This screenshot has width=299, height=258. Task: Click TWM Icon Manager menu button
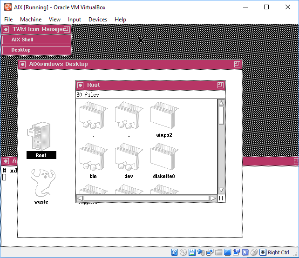pyautogui.click(x=6, y=29)
